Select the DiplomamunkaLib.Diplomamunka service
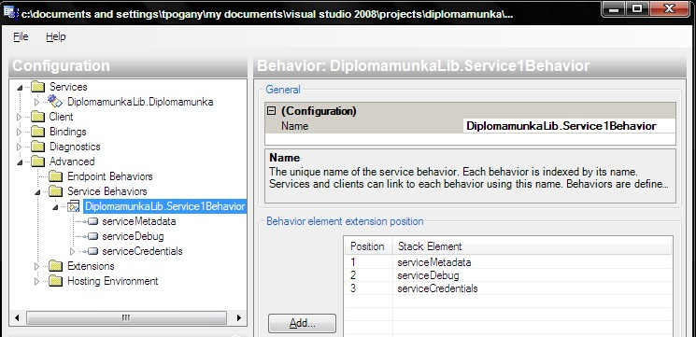696x337 pixels. click(x=140, y=102)
